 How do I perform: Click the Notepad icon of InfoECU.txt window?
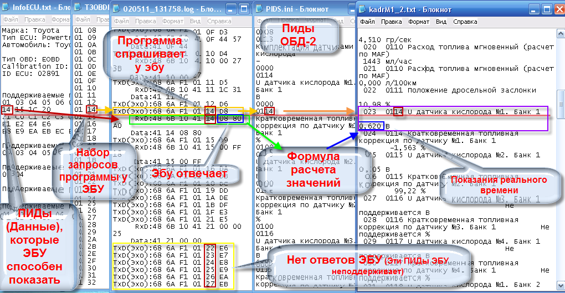(6, 8)
